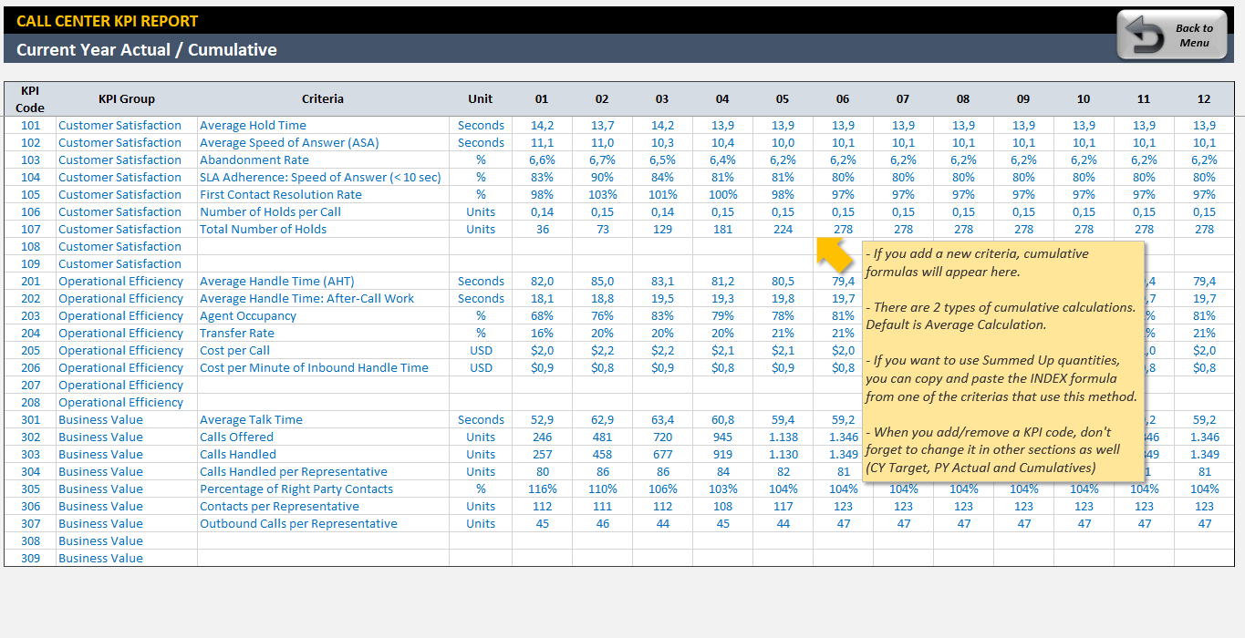Select the month 12 column header
The width and height of the screenshot is (1245, 638).
click(x=1204, y=99)
